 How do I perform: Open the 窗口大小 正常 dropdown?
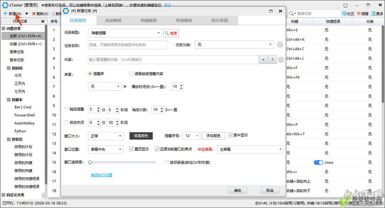(x=106, y=136)
